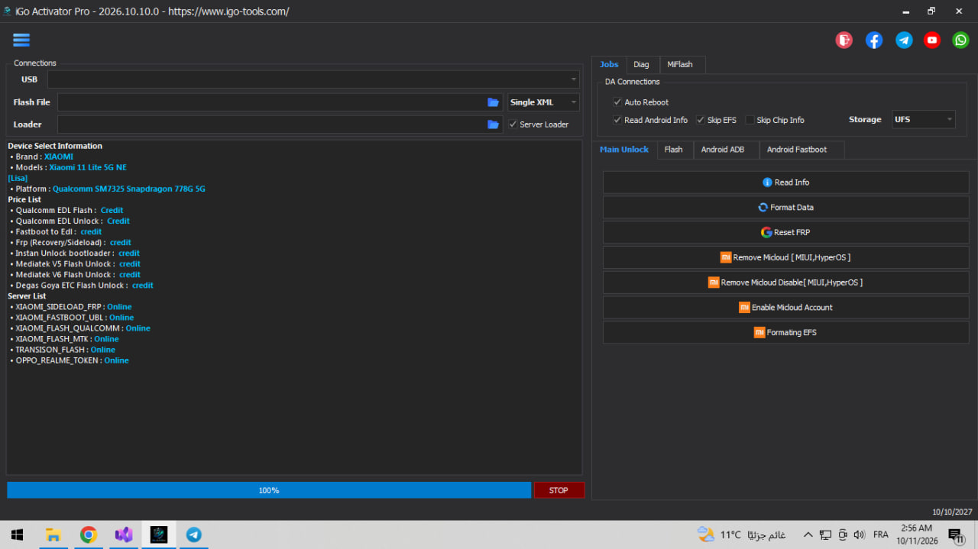Viewport: 978px width, 549px height.
Task: Click the Reset FRP button
Action: pos(785,232)
